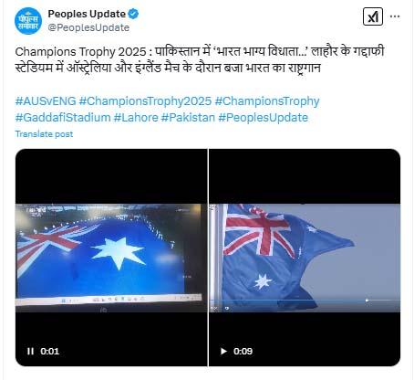The width and height of the screenshot is (414, 380).
Task: Open the #Lahore hashtag
Action: (136, 118)
